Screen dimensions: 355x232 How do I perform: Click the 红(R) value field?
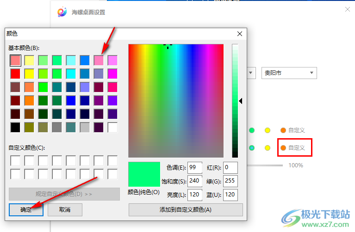tap(230, 168)
